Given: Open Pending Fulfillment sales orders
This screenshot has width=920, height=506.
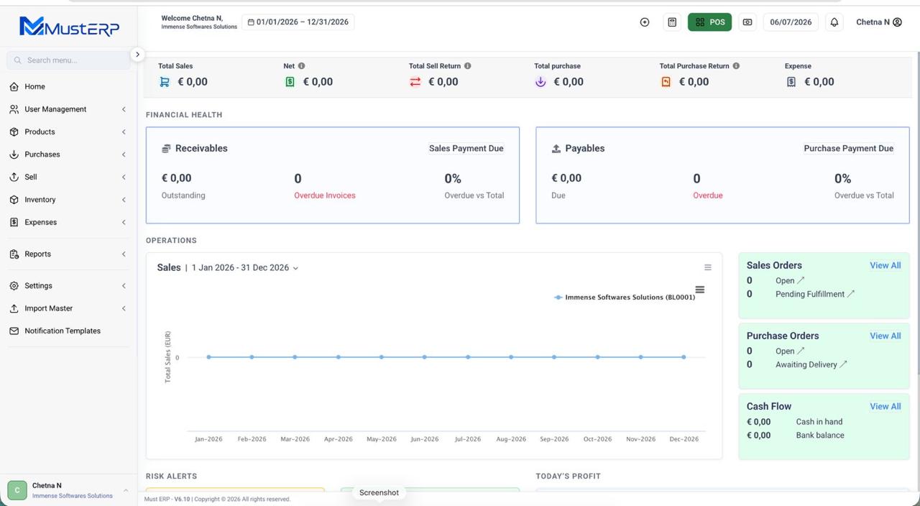Looking at the screenshot, I should [815, 294].
